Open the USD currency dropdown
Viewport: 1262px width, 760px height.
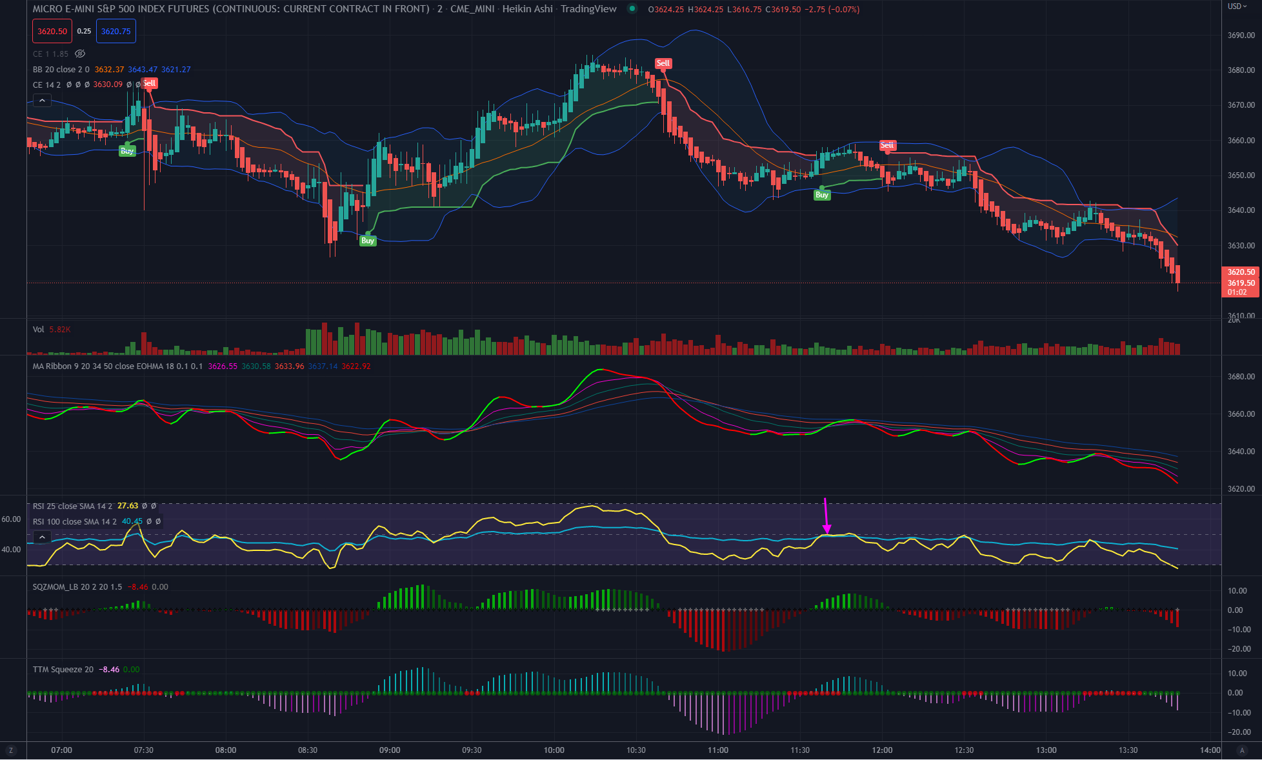(x=1237, y=6)
